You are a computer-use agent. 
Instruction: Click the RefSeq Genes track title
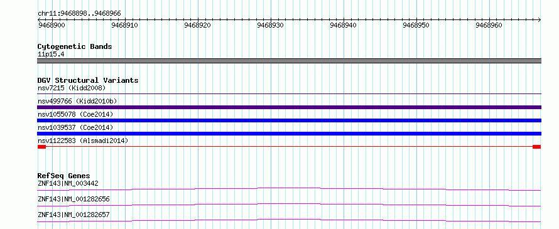point(63,176)
